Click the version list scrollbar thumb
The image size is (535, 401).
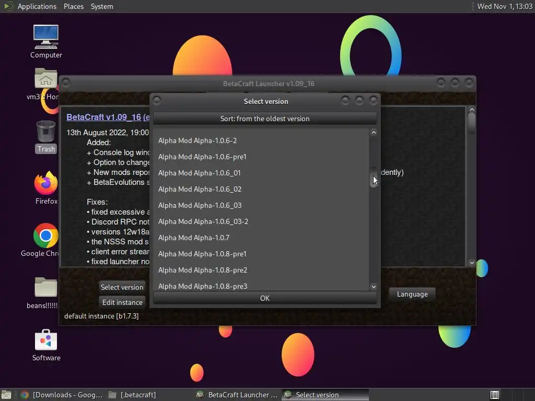(374, 177)
